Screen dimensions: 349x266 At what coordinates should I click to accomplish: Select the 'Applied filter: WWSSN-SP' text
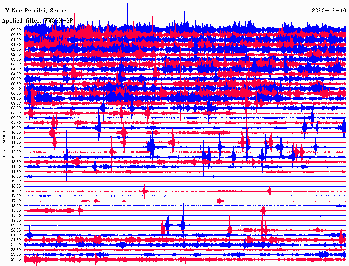37,20
